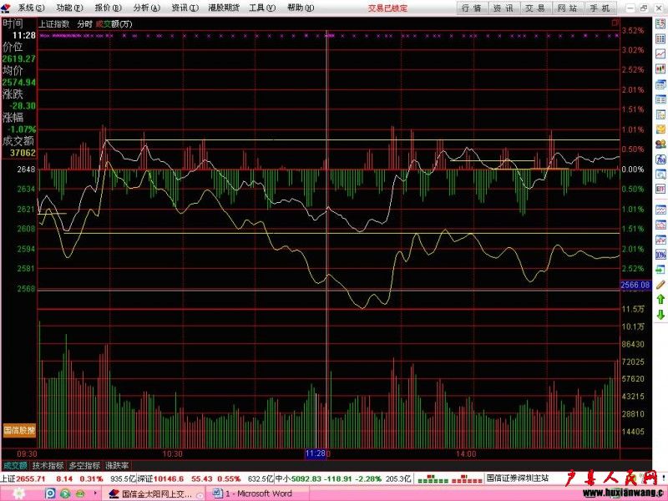Switch to the intraday line chart icon
Image resolution: width=668 pixels, height=501 pixels.
660,54
